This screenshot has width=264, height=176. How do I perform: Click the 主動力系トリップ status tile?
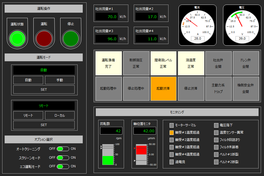coord(218,89)
